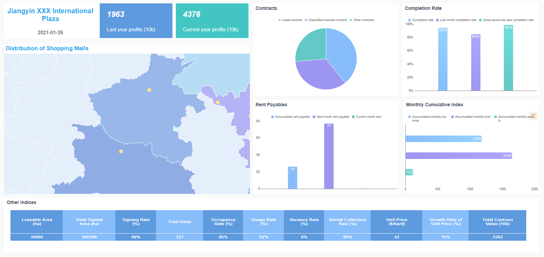Toggle Accumulated rent payable legend series

point(273,117)
